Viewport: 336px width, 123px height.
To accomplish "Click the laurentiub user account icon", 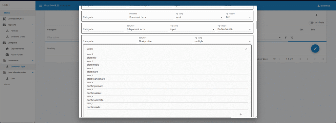I will (319, 6).
